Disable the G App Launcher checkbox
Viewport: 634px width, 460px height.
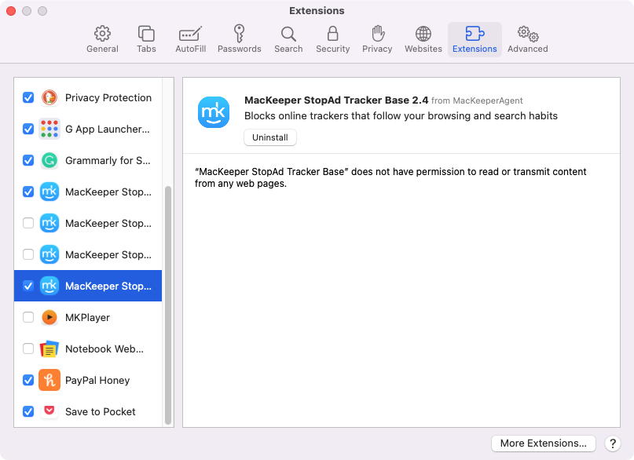[x=28, y=129]
